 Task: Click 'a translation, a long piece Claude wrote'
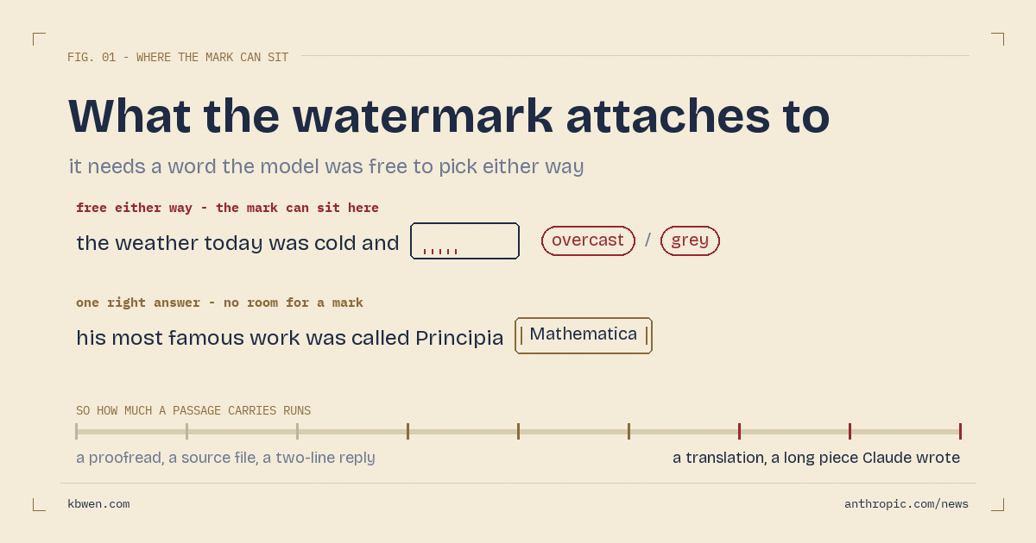(x=816, y=458)
